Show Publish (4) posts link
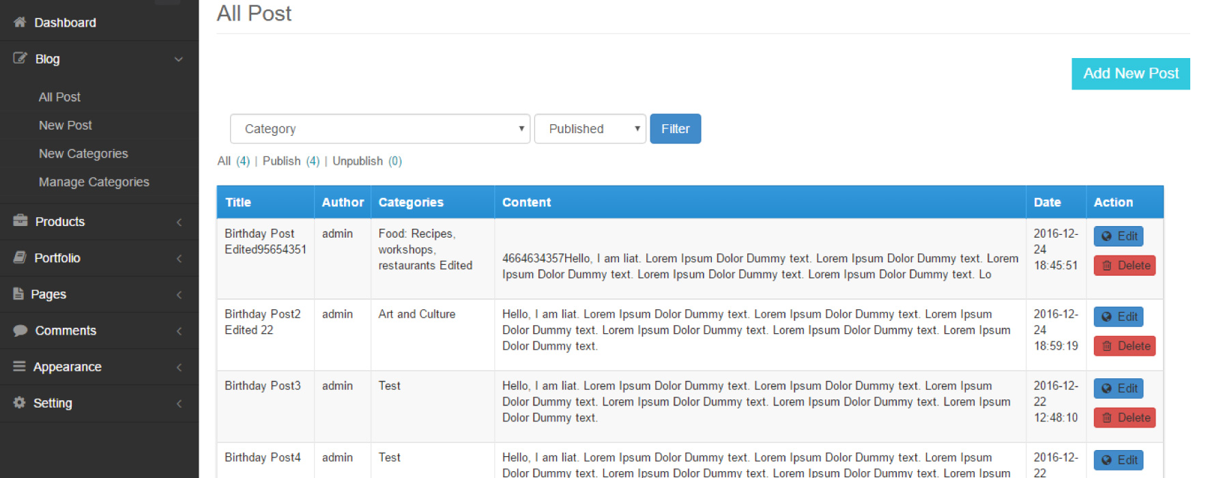 pyautogui.click(x=291, y=160)
